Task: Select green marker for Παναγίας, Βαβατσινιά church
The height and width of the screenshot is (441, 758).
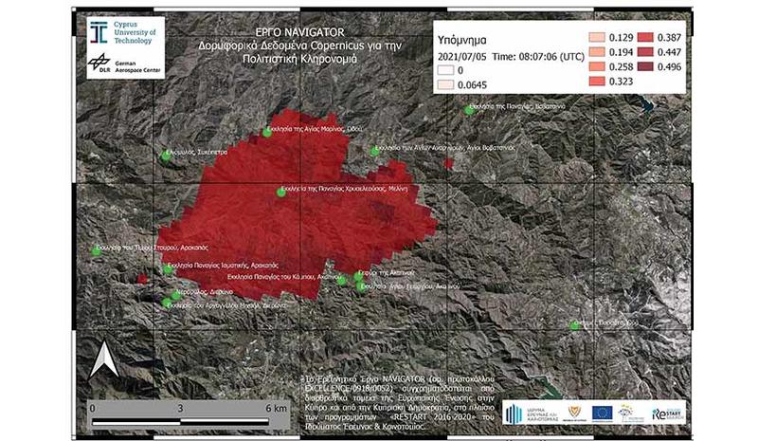Action: (469, 110)
